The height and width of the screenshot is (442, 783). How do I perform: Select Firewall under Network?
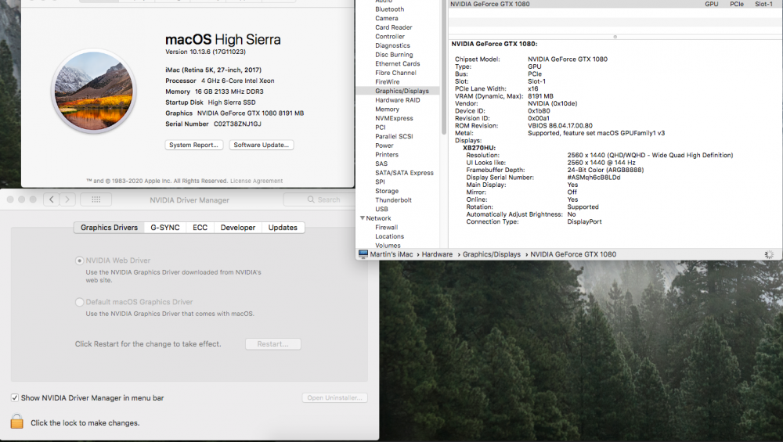coord(387,228)
